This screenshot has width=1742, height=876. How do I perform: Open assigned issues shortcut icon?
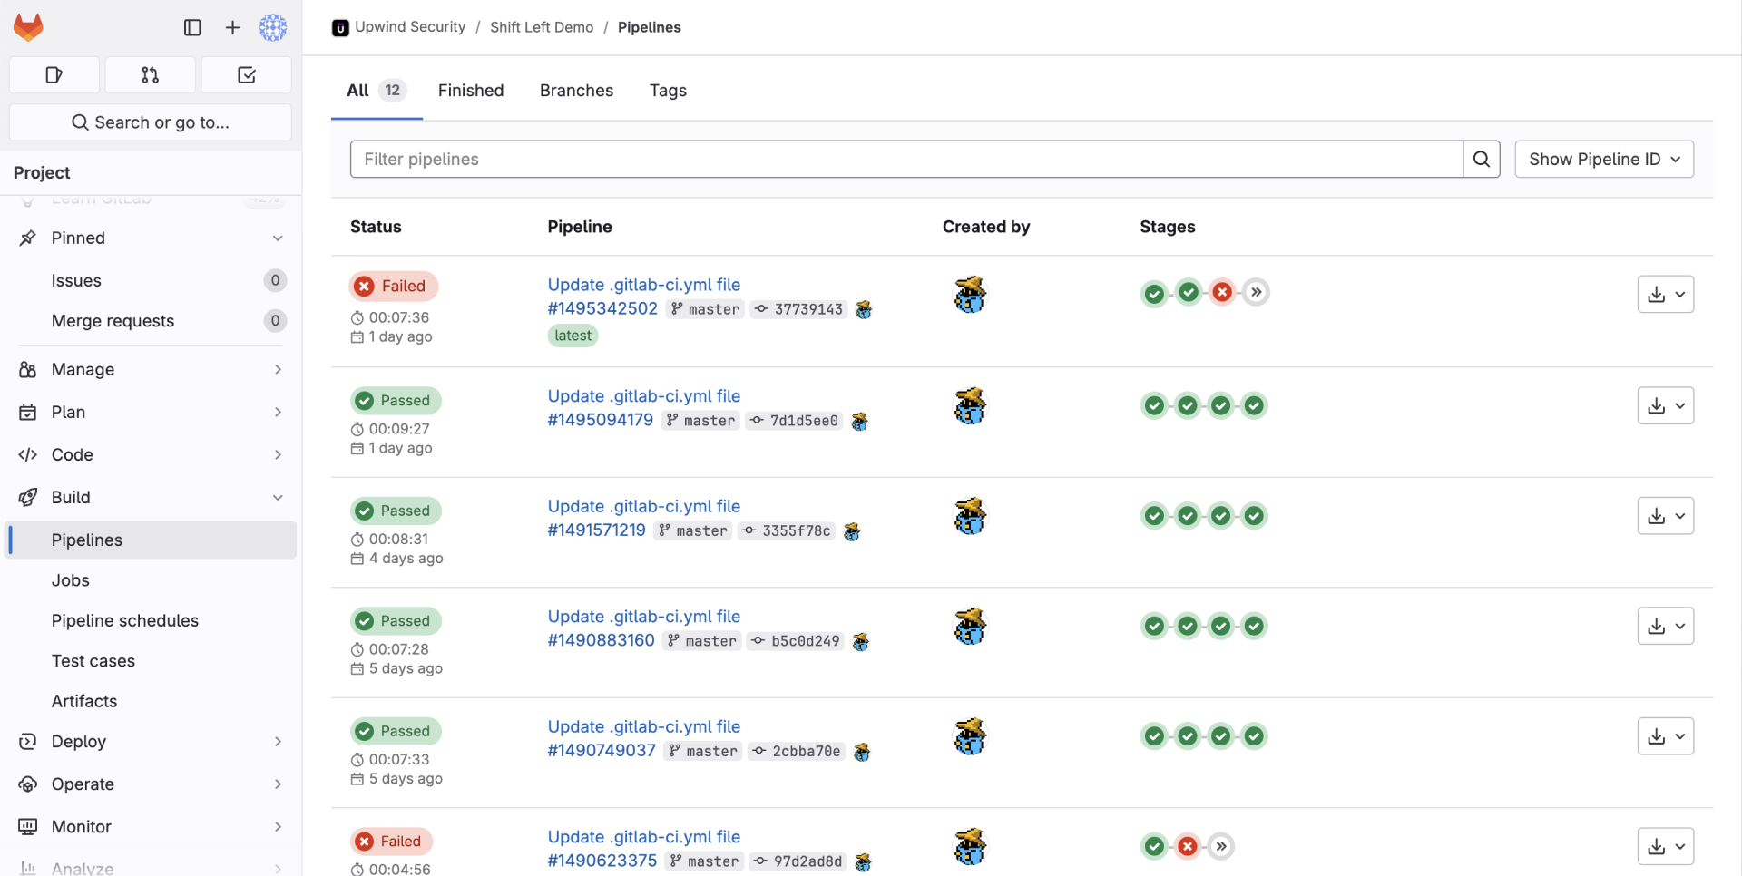pos(54,75)
